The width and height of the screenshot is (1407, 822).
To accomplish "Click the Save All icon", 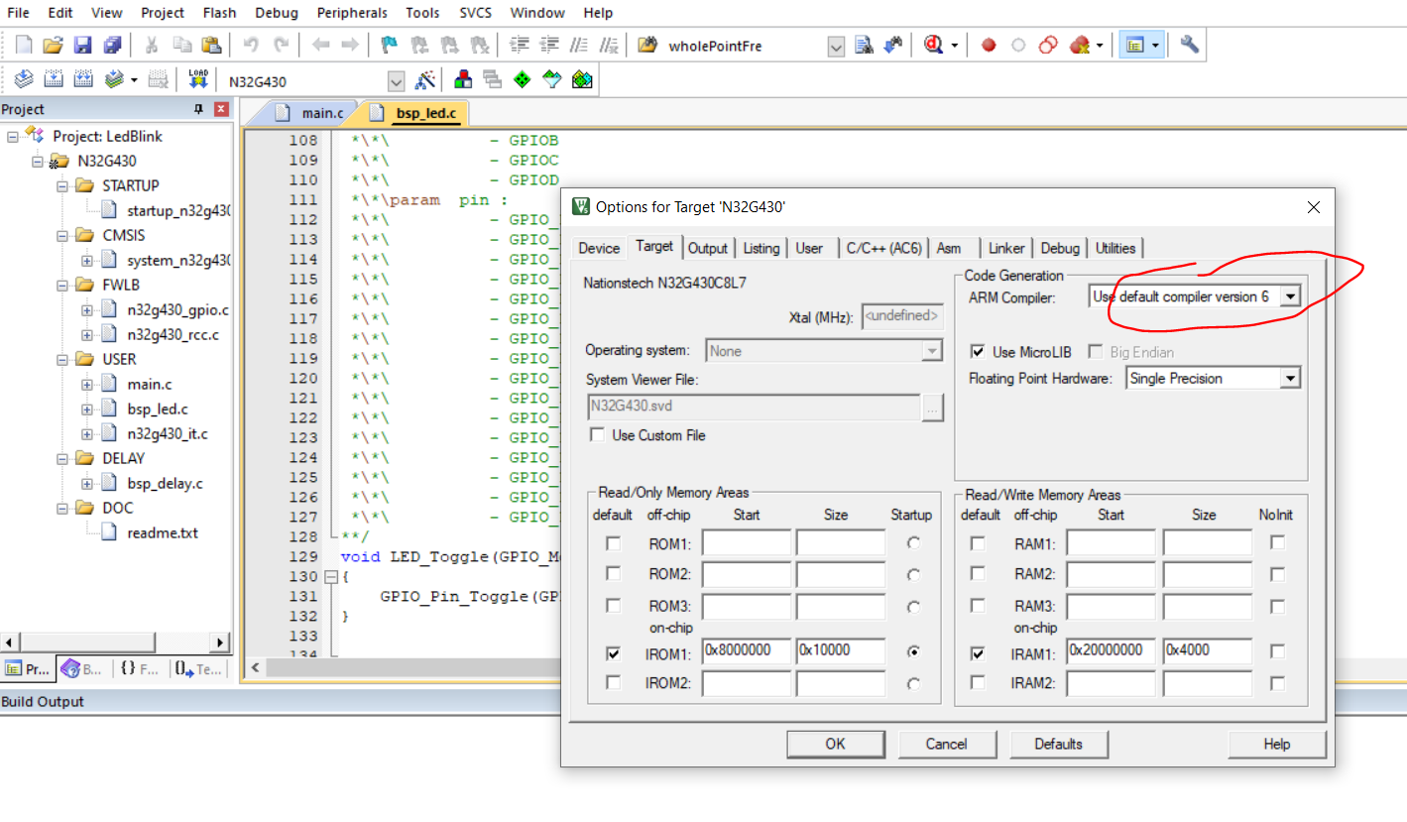I will [x=113, y=45].
